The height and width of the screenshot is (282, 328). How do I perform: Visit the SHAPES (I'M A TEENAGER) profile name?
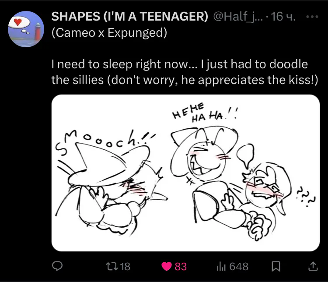[130, 16]
